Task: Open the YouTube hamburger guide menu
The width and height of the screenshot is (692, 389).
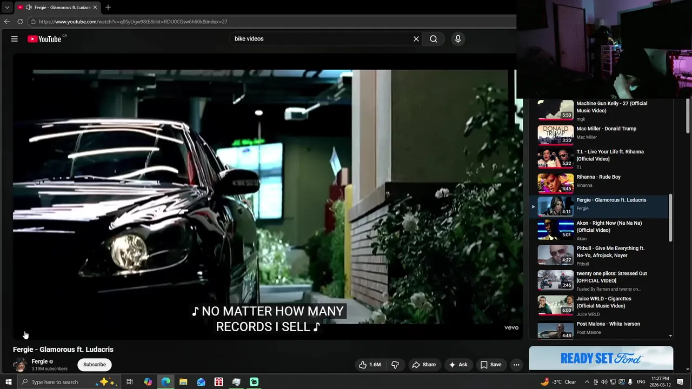Action: [x=15, y=39]
